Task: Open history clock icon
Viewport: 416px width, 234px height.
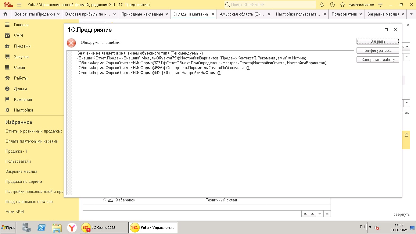Action: (x=332, y=5)
